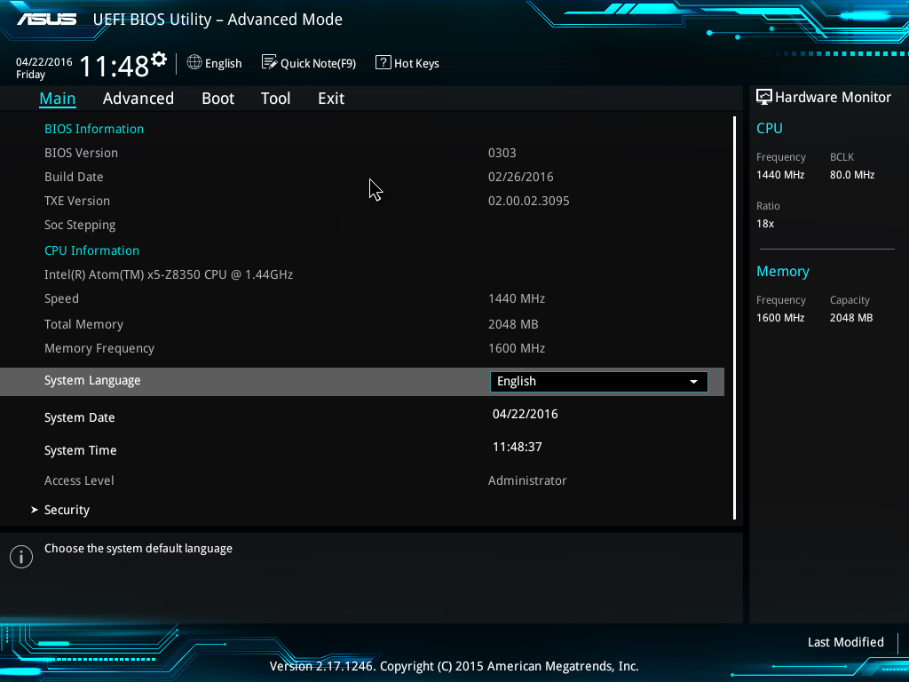Click the settings gear beside the clock
The image size is (909, 682).
click(x=159, y=59)
